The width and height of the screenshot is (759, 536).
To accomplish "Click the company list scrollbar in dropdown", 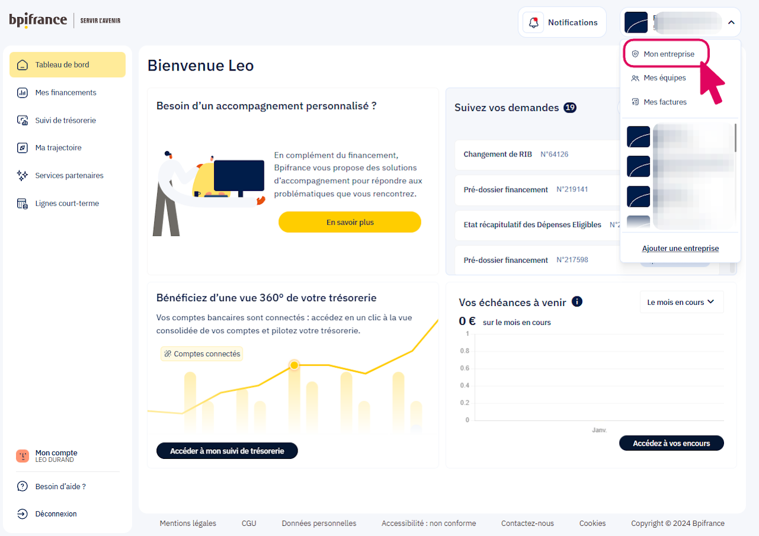I will tap(735, 138).
